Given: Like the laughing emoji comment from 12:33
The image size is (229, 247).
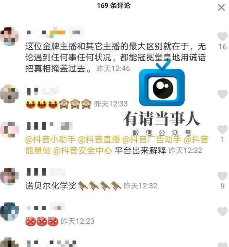Looking at the screenshot, I should coord(223,94).
